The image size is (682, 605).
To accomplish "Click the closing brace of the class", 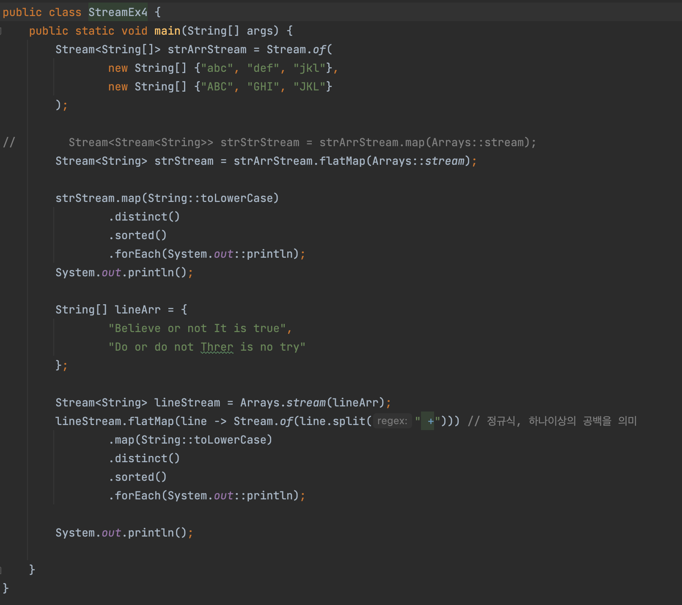I will click(5, 589).
